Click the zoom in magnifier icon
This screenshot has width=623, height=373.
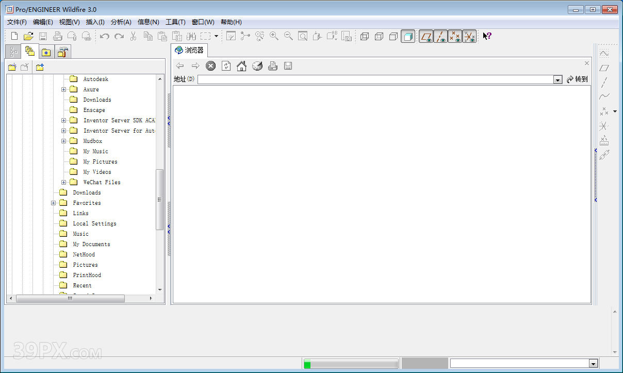point(274,36)
